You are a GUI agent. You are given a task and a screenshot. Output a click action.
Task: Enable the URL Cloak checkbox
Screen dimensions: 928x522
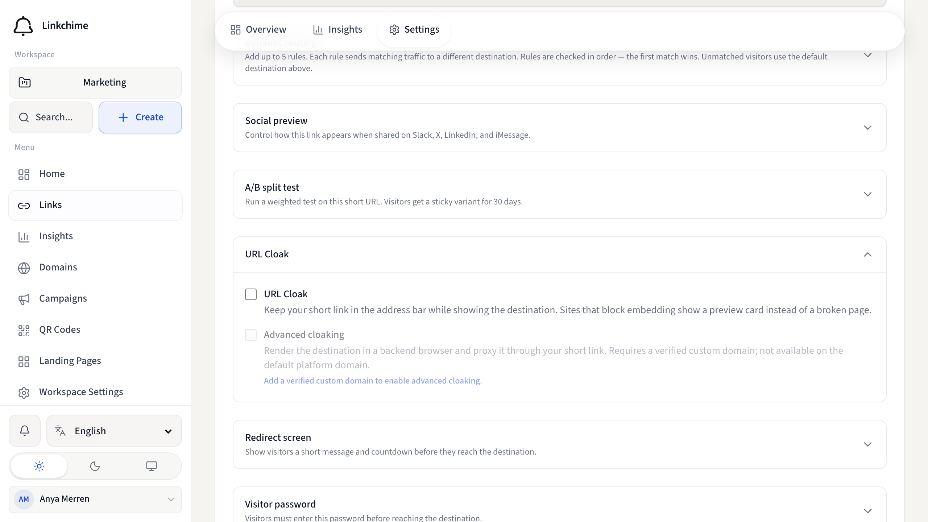(251, 294)
